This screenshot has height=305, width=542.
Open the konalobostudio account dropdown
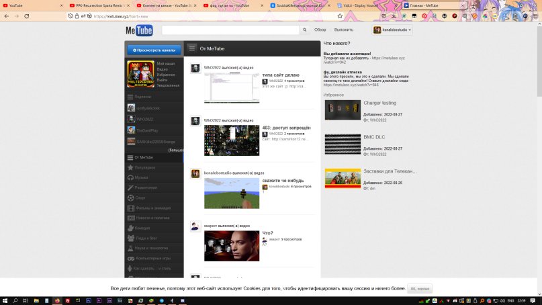click(392, 30)
